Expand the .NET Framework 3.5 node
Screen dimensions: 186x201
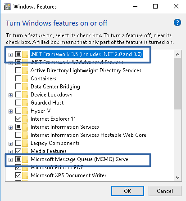(x=10, y=55)
